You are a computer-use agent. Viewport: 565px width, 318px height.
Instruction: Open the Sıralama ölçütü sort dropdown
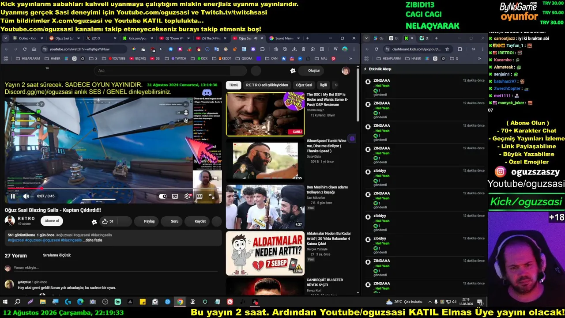click(56, 255)
